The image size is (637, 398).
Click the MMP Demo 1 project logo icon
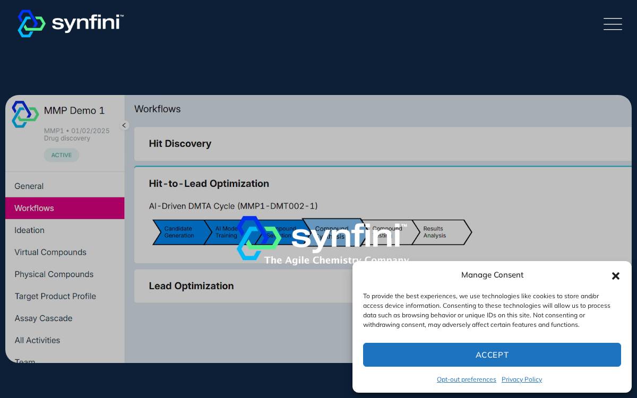click(x=25, y=114)
